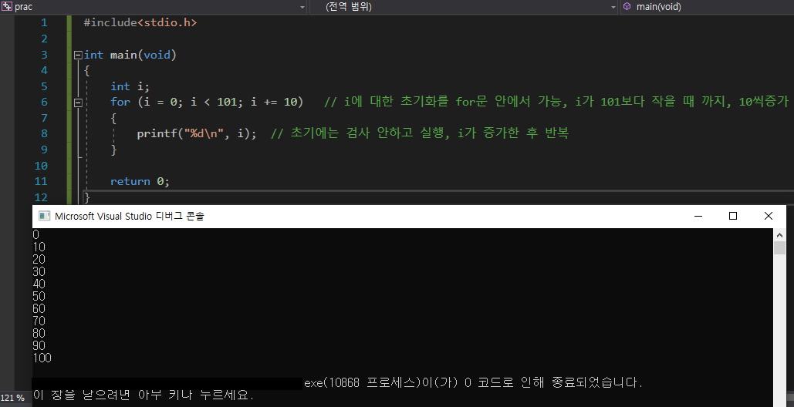Click the console vertical scrollbar thumb

click(779, 247)
